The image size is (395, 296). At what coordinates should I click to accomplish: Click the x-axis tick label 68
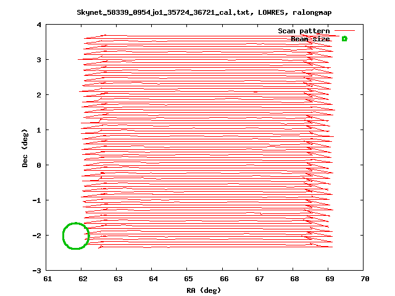[x=295, y=279]
